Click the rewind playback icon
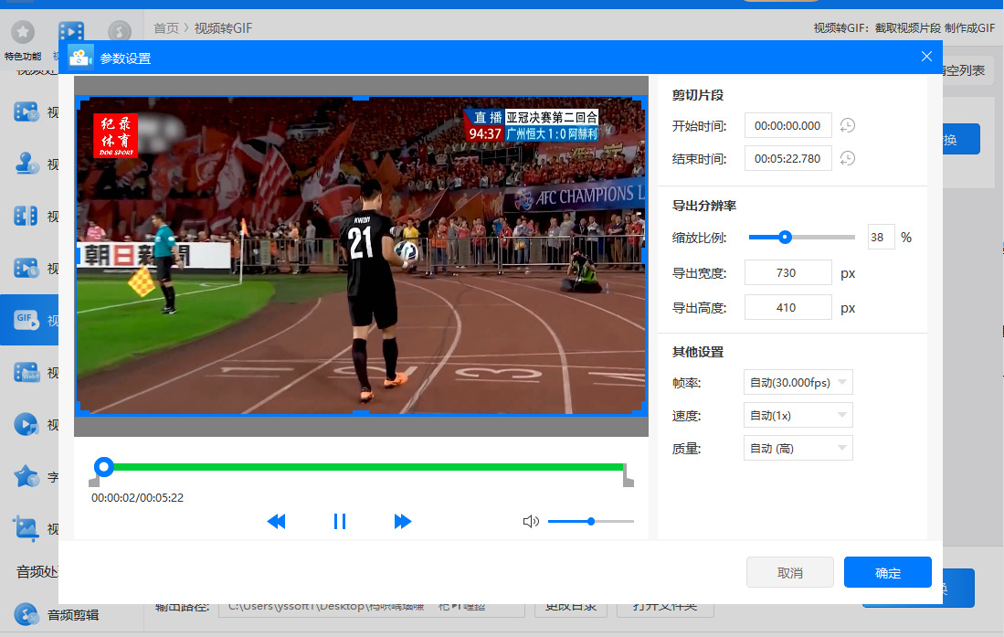Screen dimensions: 1004x637 pos(276,521)
